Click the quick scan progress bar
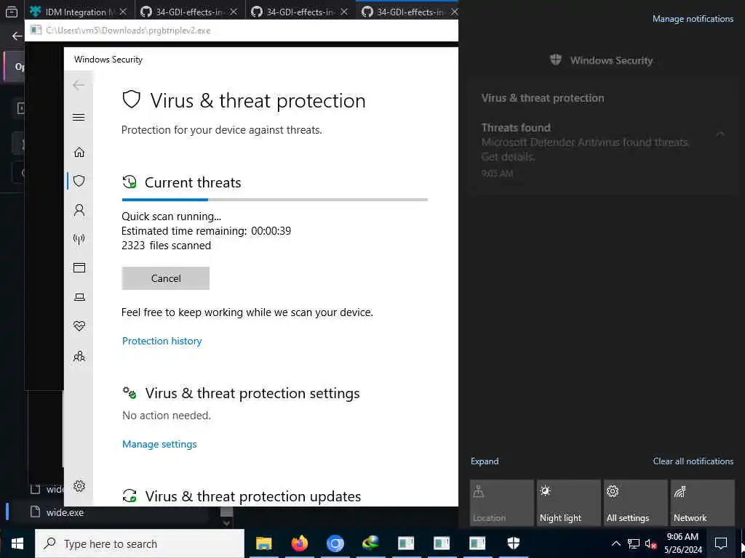Image resolution: width=745 pixels, height=558 pixels. click(x=274, y=200)
